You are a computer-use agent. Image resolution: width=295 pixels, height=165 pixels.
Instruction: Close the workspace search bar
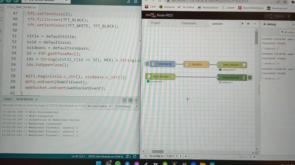[x=186, y=156]
